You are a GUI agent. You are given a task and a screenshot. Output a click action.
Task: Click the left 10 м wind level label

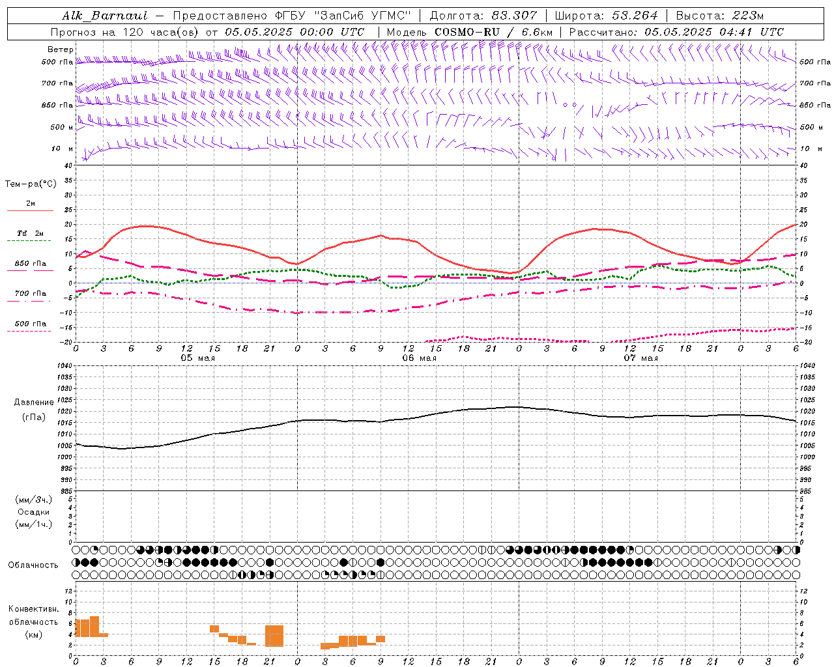coord(63,149)
